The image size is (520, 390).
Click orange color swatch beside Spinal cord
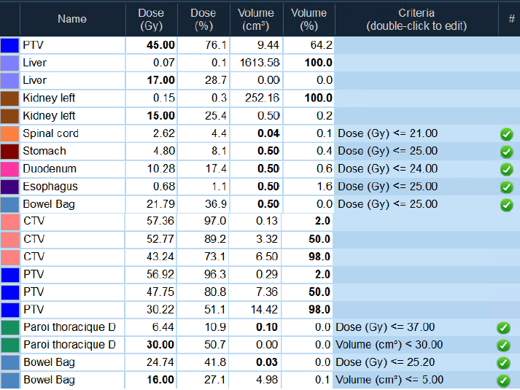click(x=10, y=133)
